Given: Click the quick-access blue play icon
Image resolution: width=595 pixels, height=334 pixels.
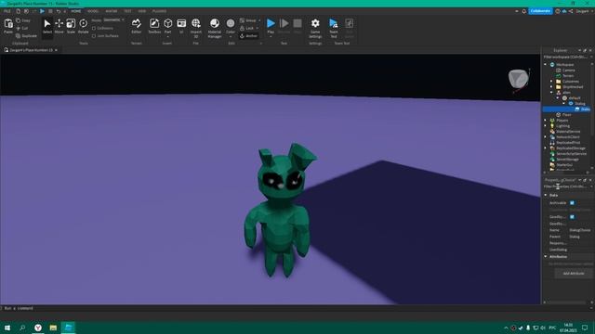Looking at the screenshot, I should click(x=42, y=11).
